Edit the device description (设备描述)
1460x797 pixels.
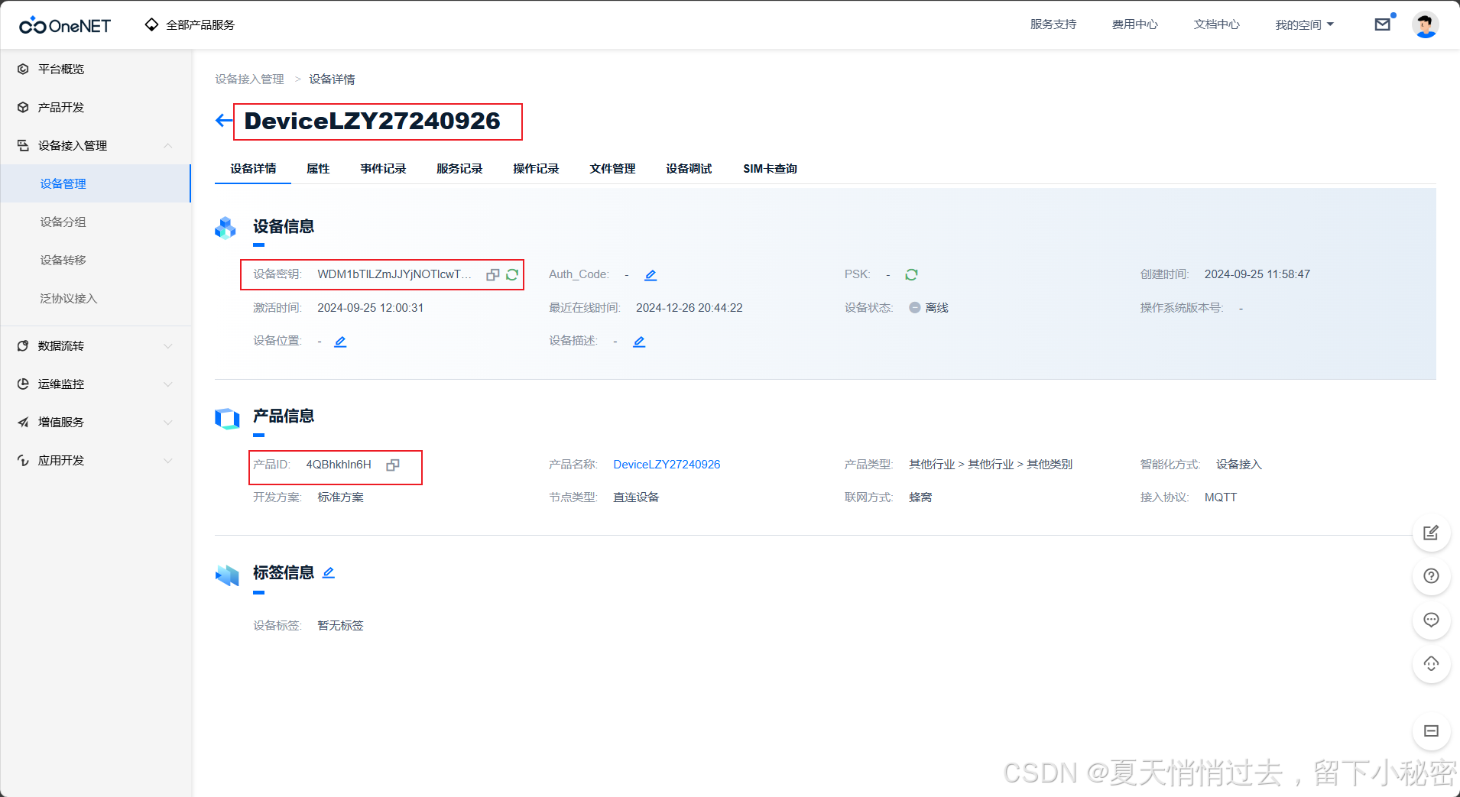coord(639,342)
